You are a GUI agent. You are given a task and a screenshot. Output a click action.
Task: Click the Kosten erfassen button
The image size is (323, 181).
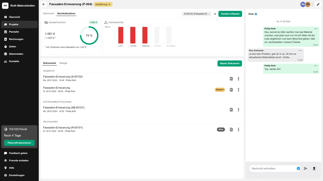[x=230, y=14]
